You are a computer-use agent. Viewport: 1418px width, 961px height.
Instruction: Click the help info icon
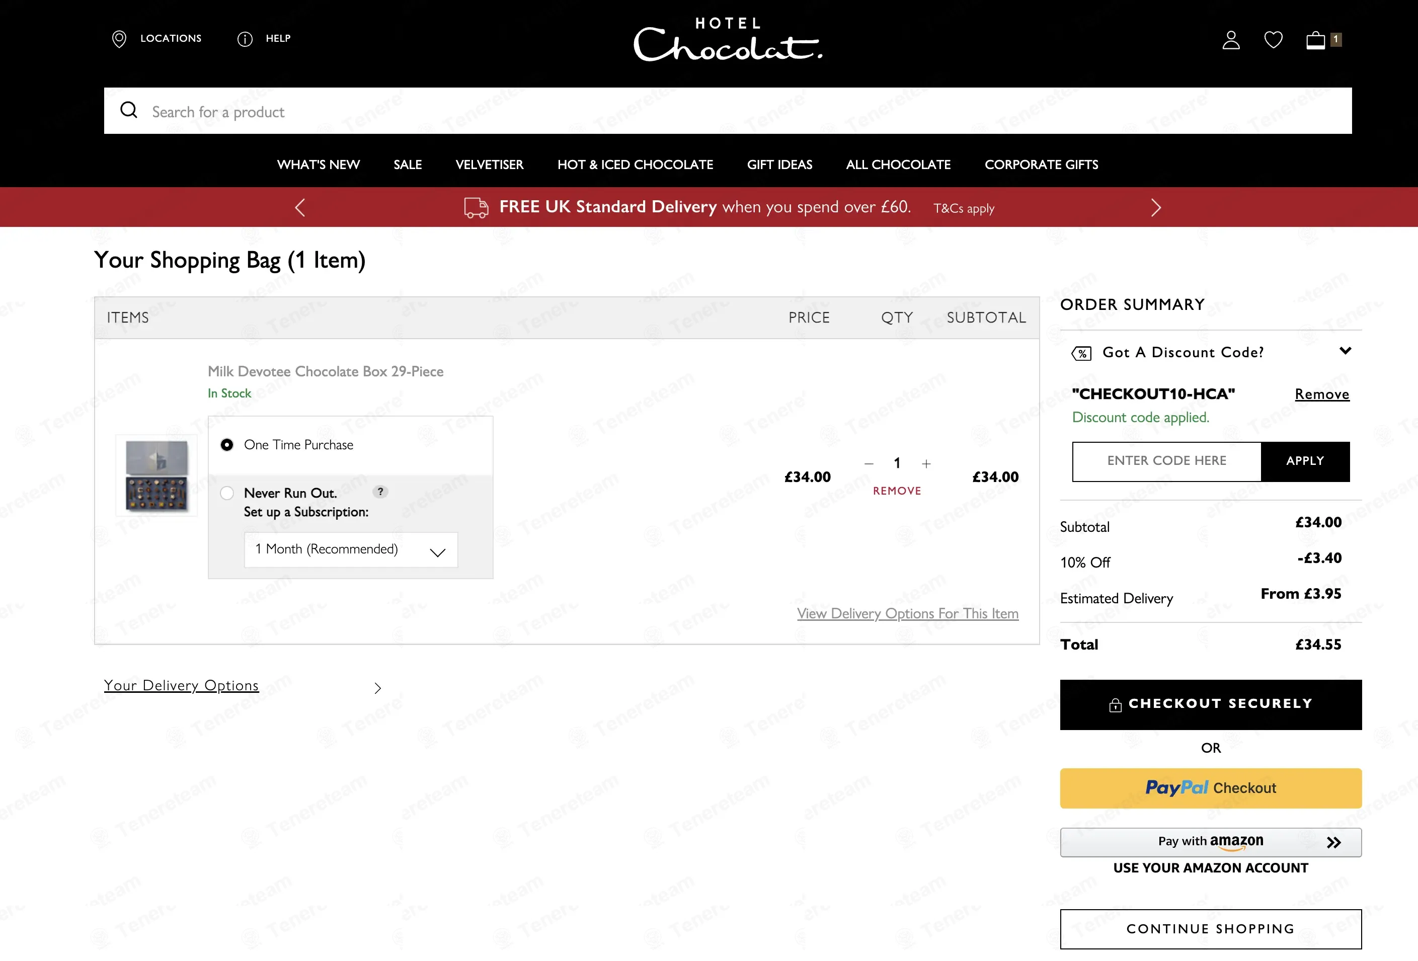coord(245,39)
